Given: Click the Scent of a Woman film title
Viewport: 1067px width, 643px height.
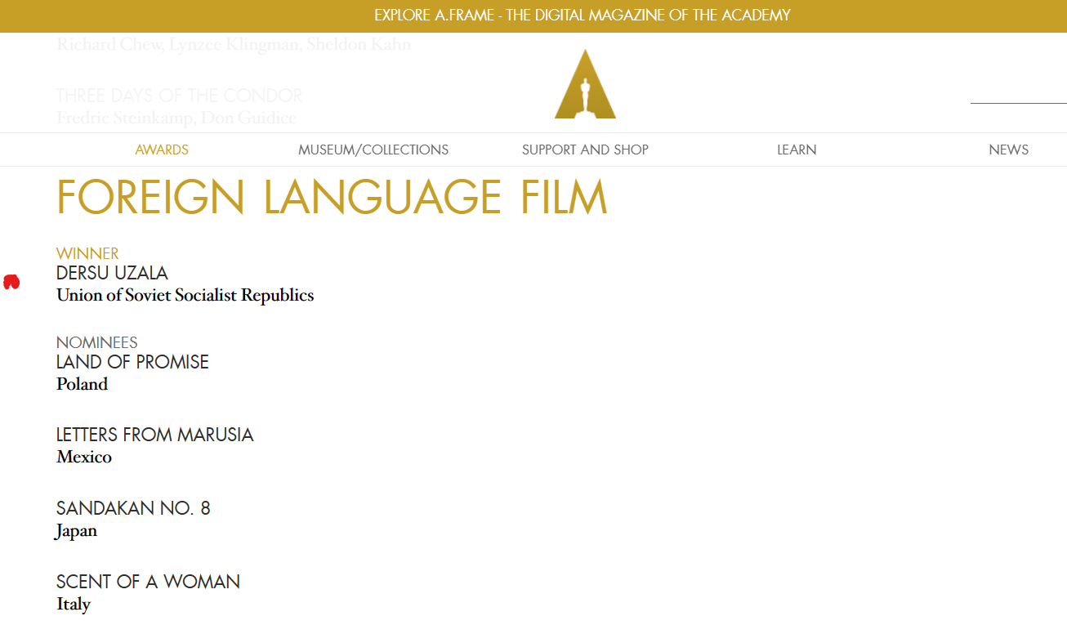Looking at the screenshot, I should (148, 582).
